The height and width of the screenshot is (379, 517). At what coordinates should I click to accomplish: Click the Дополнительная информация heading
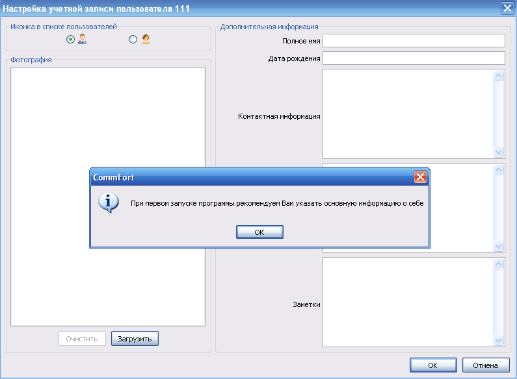pos(269,27)
